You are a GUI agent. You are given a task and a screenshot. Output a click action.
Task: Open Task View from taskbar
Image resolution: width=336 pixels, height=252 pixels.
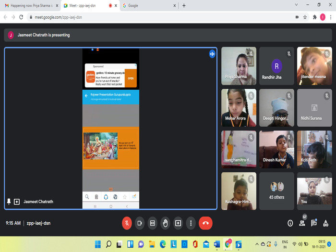coord(120,244)
